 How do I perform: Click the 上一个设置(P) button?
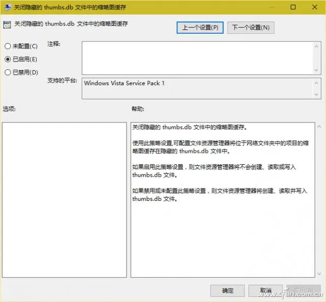[200, 27]
